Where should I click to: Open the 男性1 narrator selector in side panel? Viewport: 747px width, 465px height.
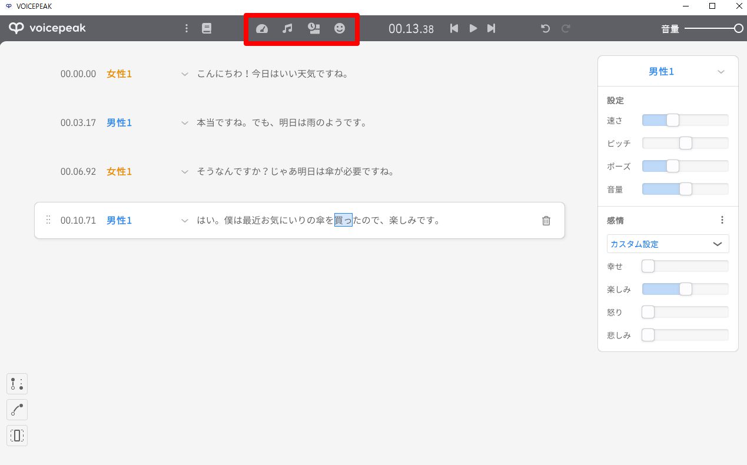click(668, 71)
